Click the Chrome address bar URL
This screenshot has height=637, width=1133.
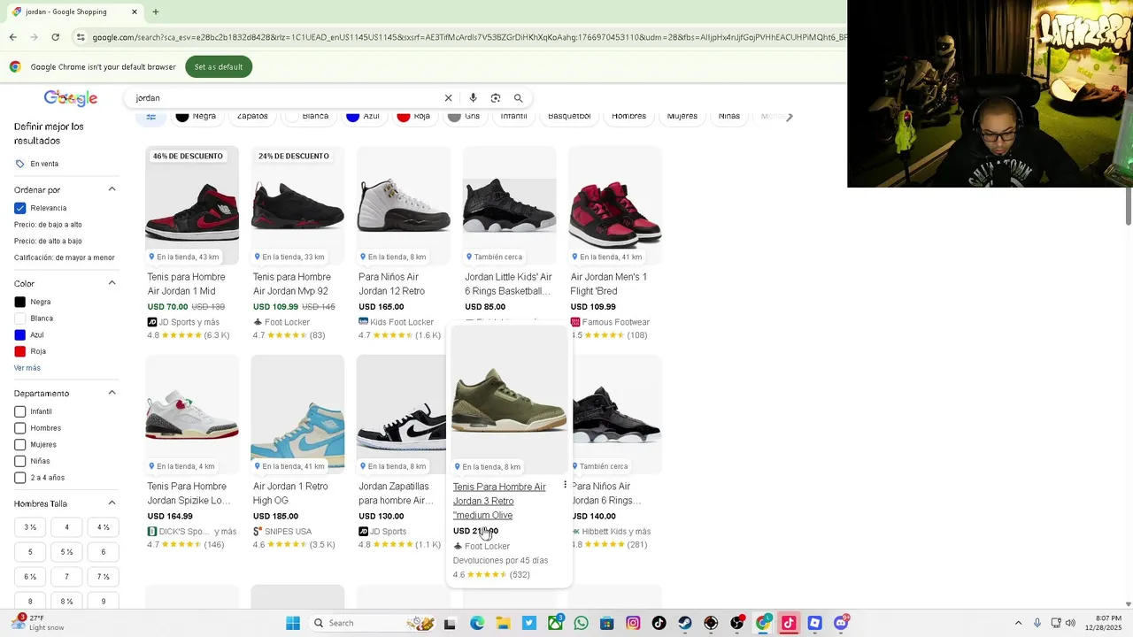point(469,37)
